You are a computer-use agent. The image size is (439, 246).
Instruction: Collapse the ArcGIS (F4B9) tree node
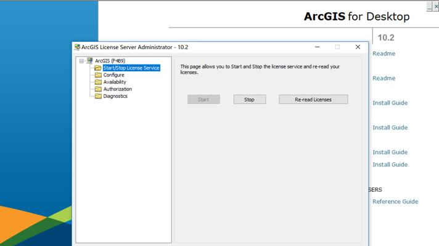coord(81,61)
